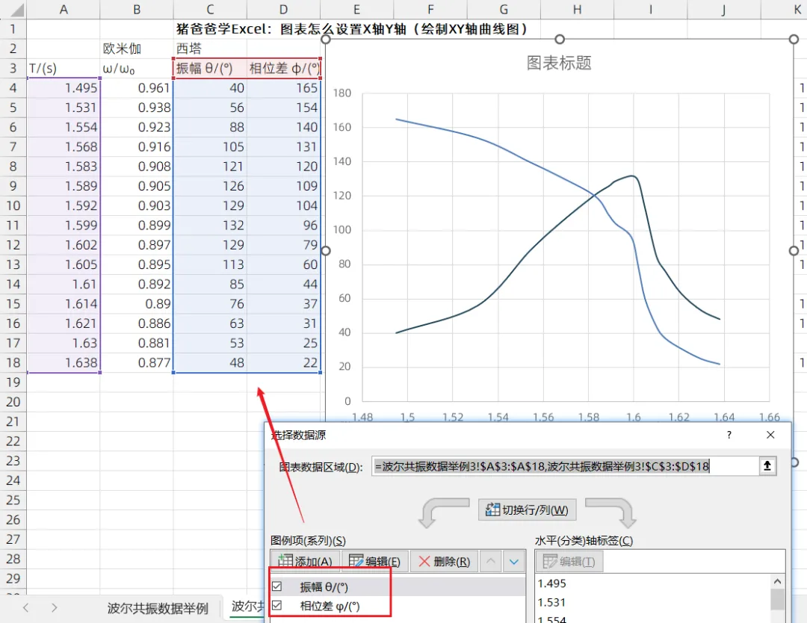Click the chart data range field
The height and width of the screenshot is (623, 807).
click(565, 466)
